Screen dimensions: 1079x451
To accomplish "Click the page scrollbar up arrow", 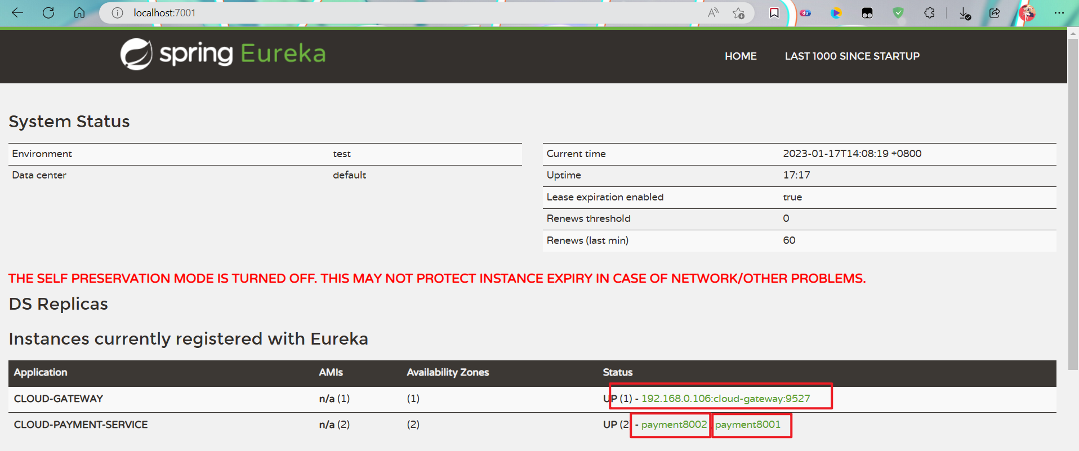I will pos(1073,34).
